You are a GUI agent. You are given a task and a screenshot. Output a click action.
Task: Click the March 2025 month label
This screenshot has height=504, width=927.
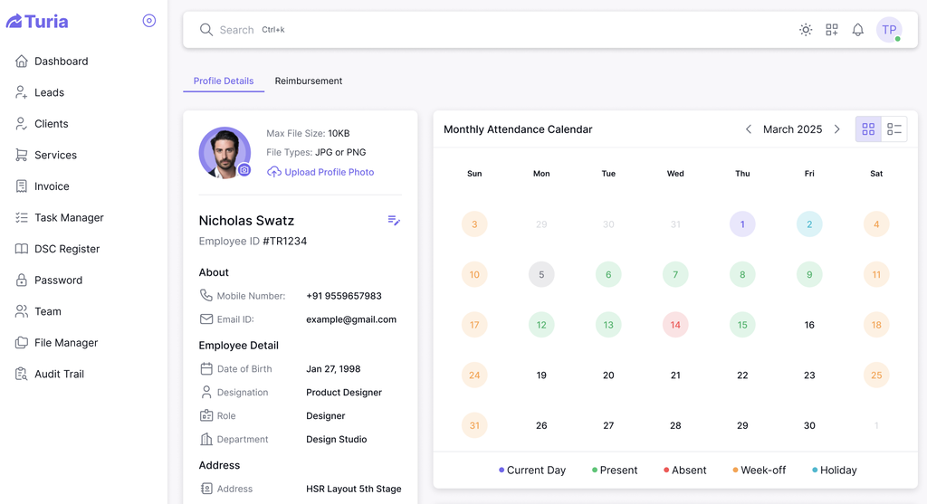(x=792, y=129)
